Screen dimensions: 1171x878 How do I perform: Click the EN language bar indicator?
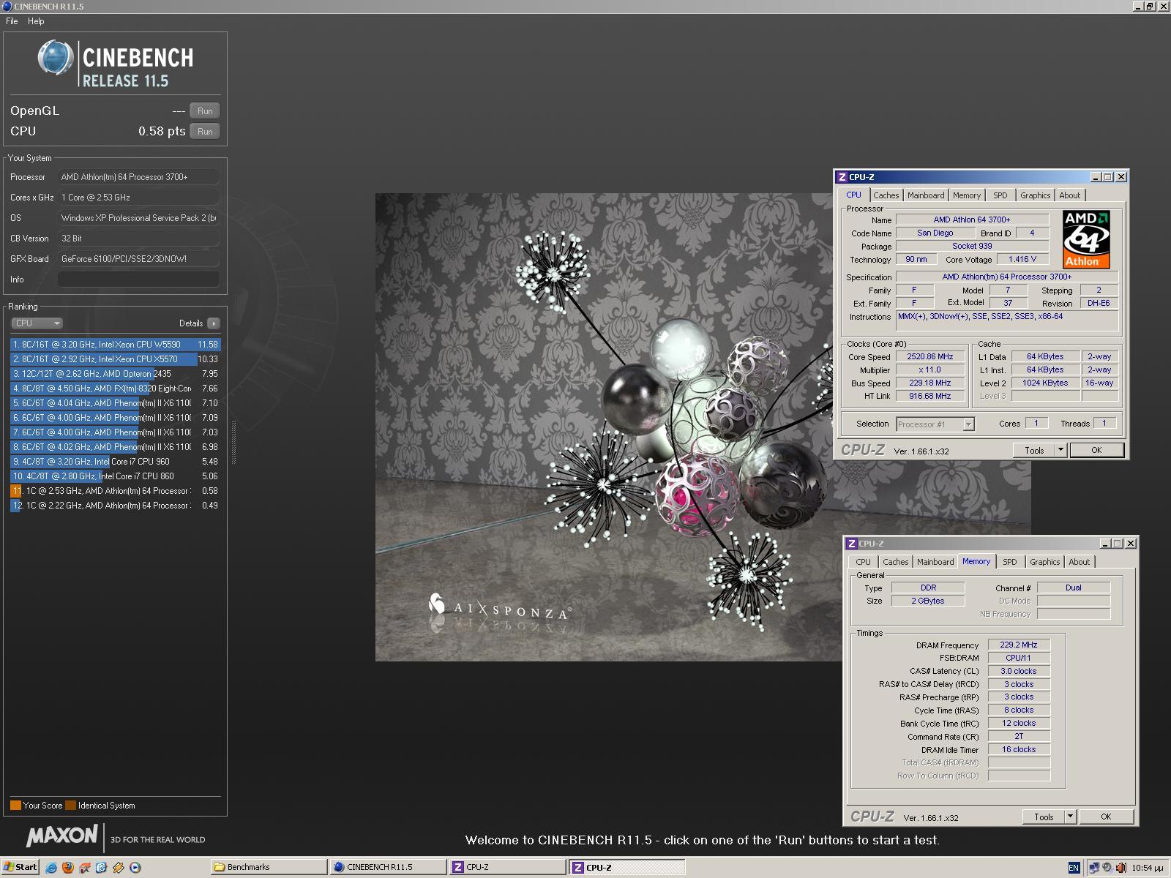1074,868
